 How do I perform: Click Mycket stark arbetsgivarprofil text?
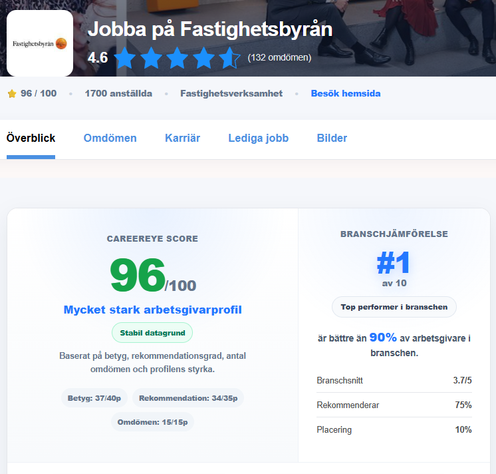(x=152, y=310)
